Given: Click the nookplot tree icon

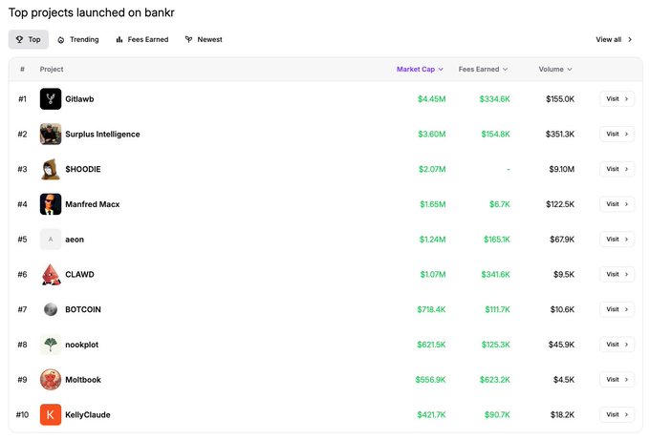Looking at the screenshot, I should [51, 345].
